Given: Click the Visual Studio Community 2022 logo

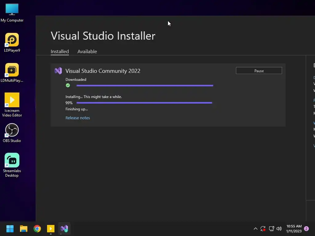Looking at the screenshot, I should (x=58, y=71).
